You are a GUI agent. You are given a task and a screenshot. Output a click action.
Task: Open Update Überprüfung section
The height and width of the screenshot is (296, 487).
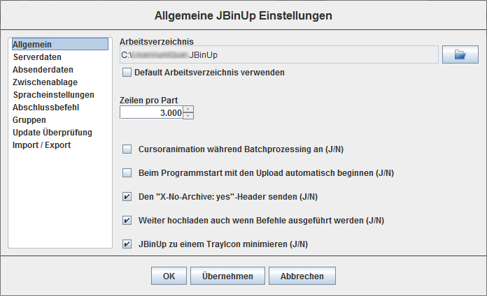click(x=52, y=133)
